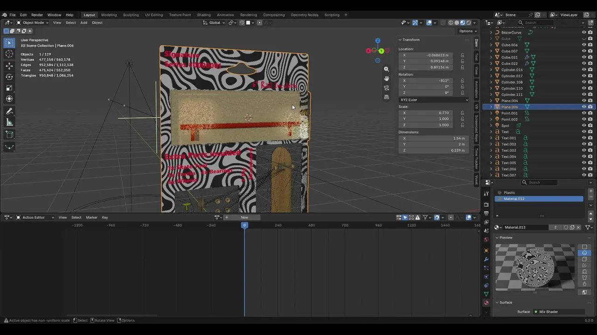
Task: Set material preview to Flat plane
Action: (x=584, y=247)
